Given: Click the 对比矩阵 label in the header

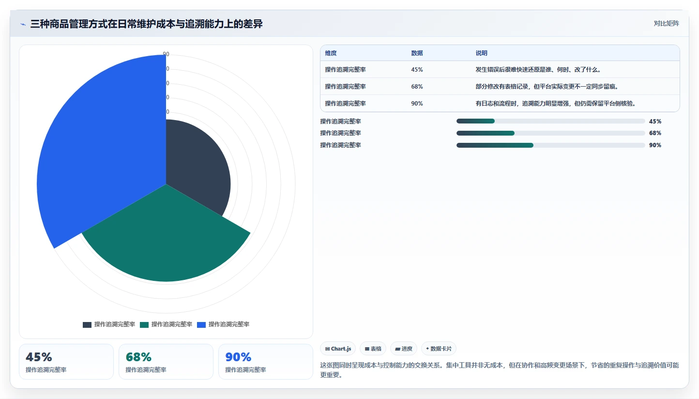Looking at the screenshot, I should coord(666,24).
